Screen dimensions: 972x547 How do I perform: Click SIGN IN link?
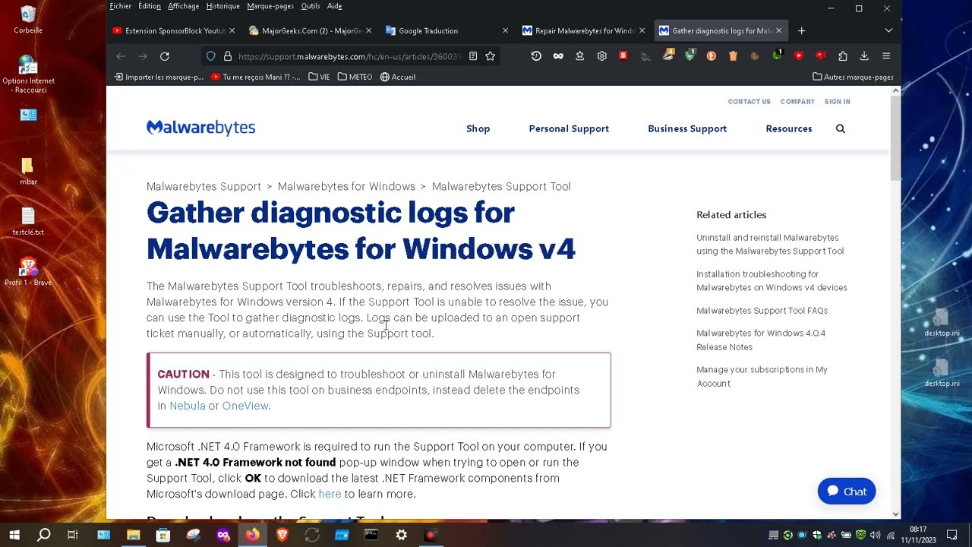point(838,102)
